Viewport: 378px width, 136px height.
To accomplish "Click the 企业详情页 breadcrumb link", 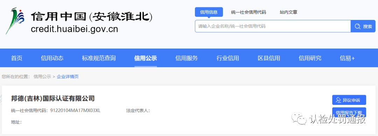I will [68, 77].
